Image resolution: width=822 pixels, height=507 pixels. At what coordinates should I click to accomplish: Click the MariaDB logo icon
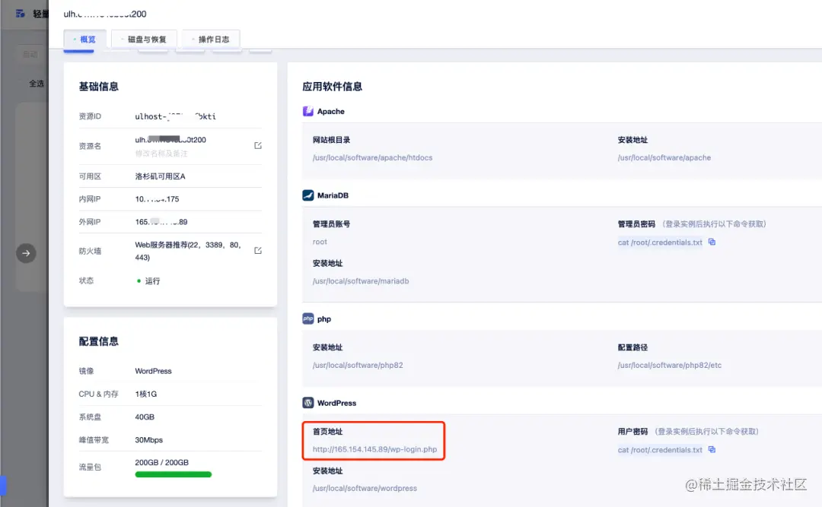pyautogui.click(x=308, y=195)
